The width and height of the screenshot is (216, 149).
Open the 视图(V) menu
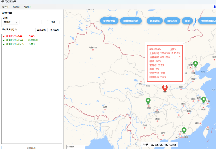pyautogui.click(x=16, y=7)
